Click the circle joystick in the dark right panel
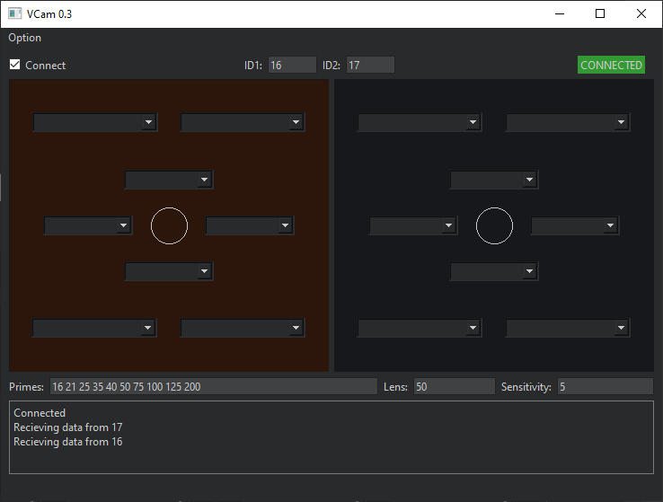The image size is (663, 502). [x=494, y=225]
